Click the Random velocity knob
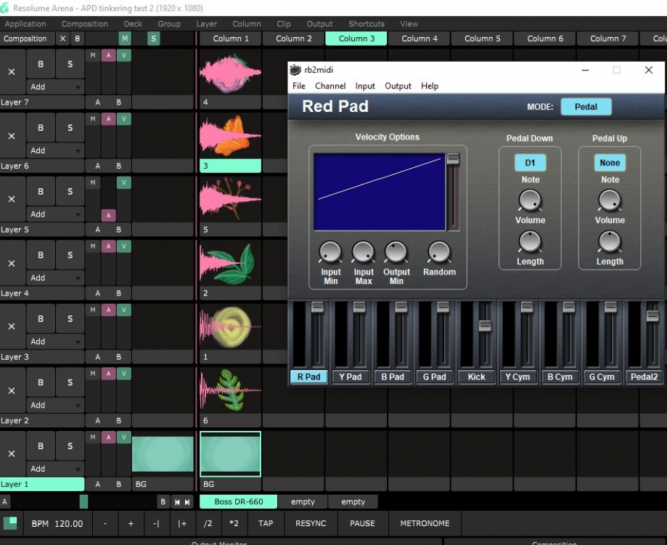Image resolution: width=667 pixels, height=545 pixels. point(439,252)
